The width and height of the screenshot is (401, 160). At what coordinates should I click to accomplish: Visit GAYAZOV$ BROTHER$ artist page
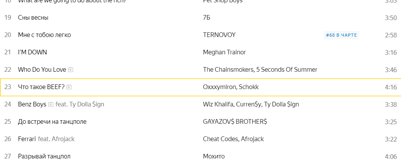(x=235, y=122)
